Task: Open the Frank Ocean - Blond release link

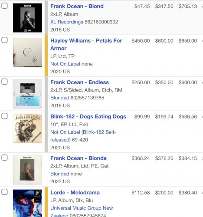Action: 77,6
